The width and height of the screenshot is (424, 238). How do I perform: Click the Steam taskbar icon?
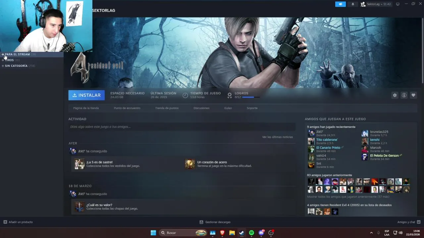click(x=241, y=233)
